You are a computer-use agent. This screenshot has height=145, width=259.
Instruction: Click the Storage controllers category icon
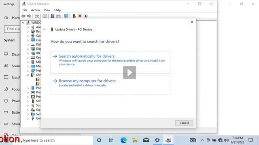tap(33, 110)
